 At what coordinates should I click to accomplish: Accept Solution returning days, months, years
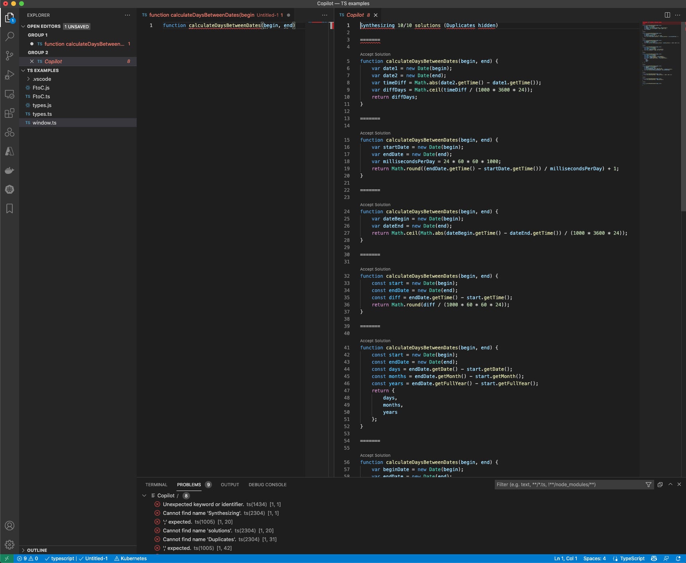click(x=375, y=341)
